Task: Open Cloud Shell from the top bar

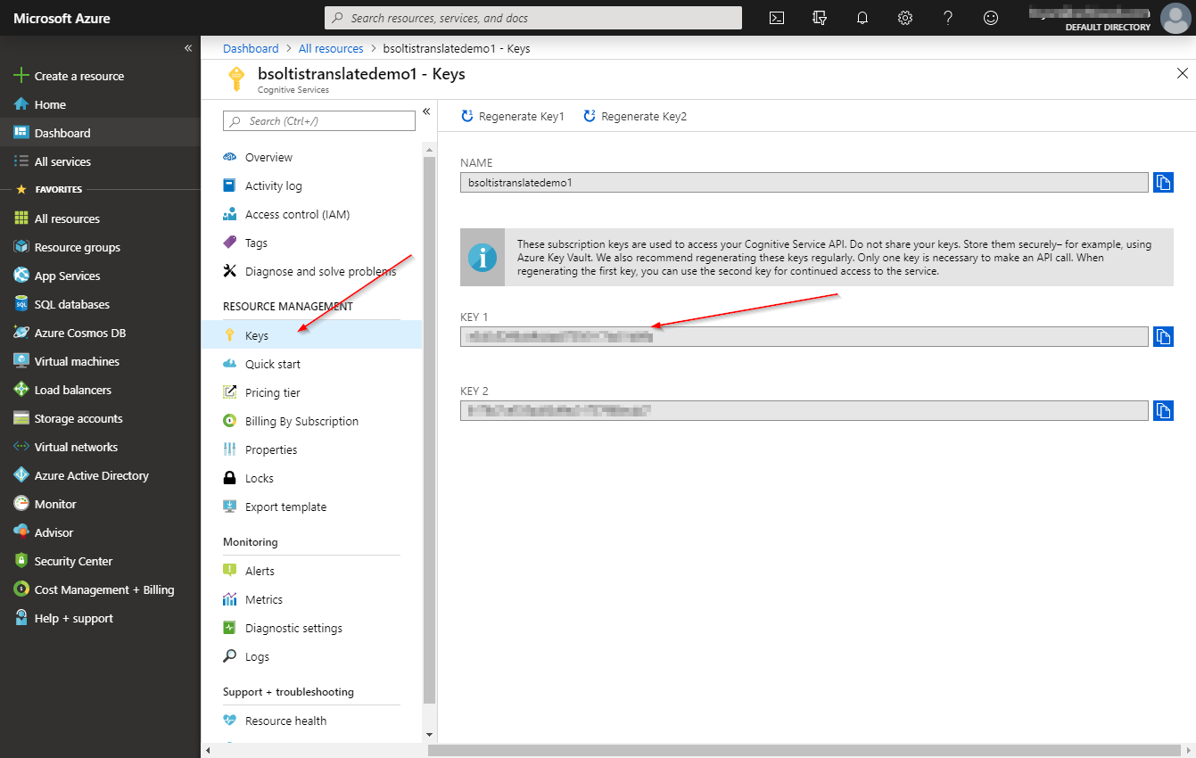Action: [777, 18]
